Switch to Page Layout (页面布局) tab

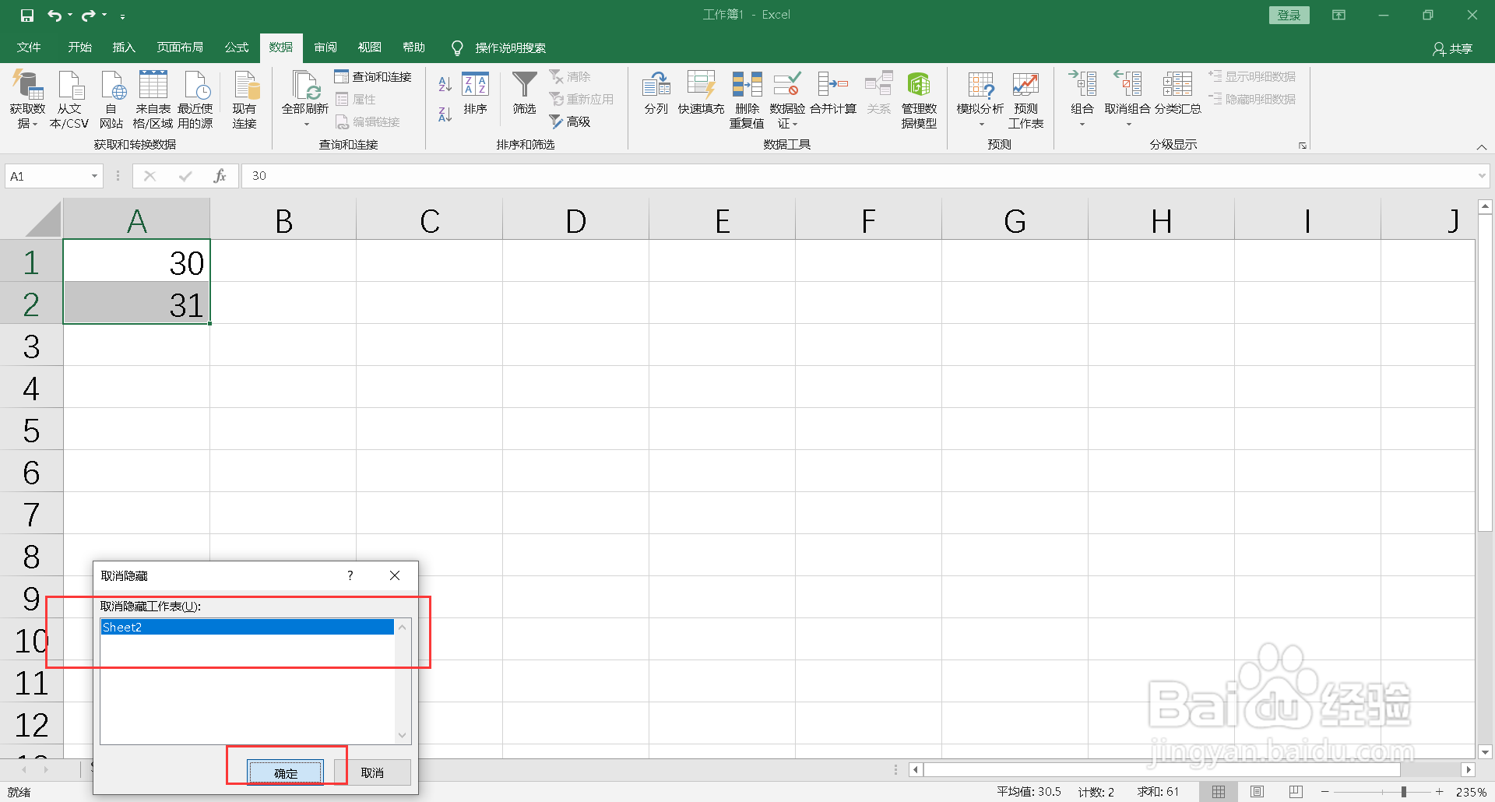pyautogui.click(x=180, y=47)
